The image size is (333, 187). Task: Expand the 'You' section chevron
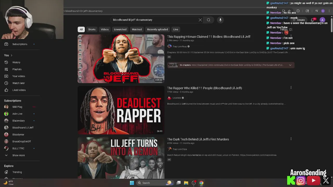tap(11, 55)
